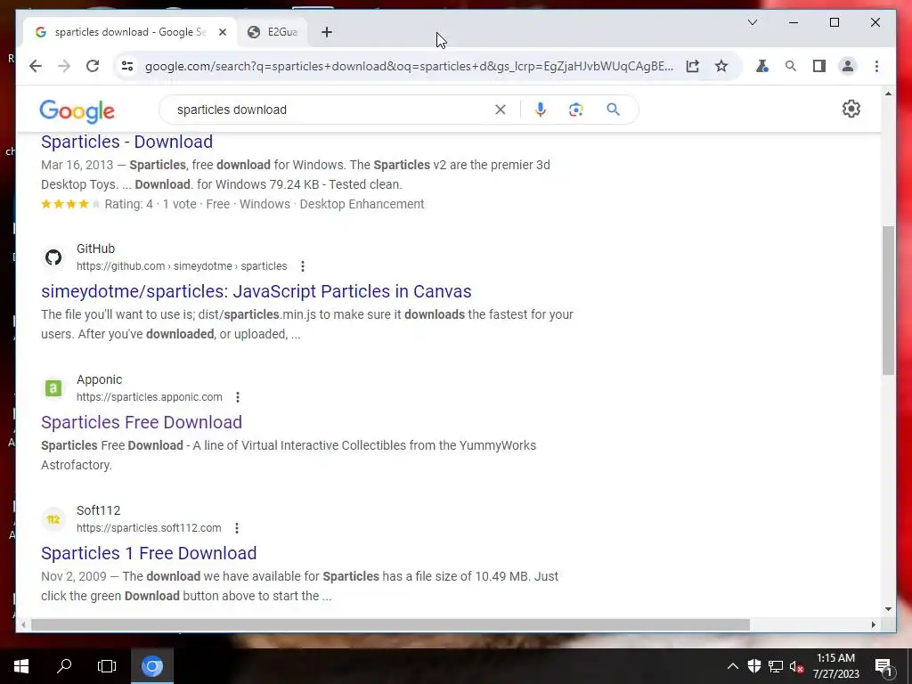Screen dimensions: 912x684
Task: Open Windows taskbar search
Action: tap(64, 666)
